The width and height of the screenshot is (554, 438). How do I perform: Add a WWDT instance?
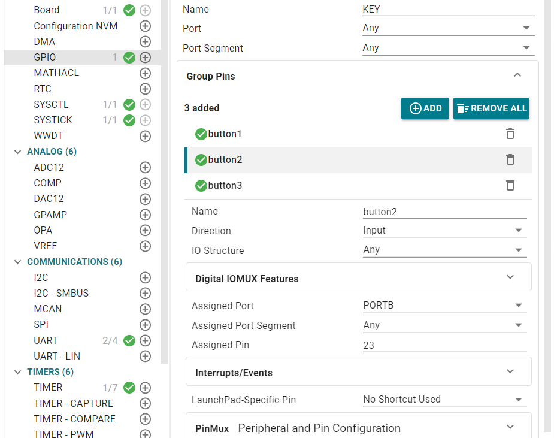[145, 136]
